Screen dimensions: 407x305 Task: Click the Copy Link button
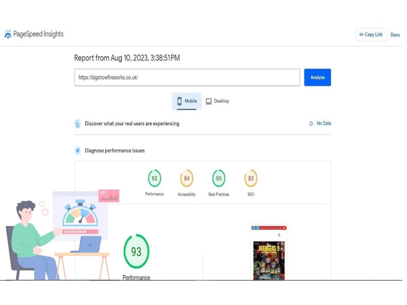371,35
